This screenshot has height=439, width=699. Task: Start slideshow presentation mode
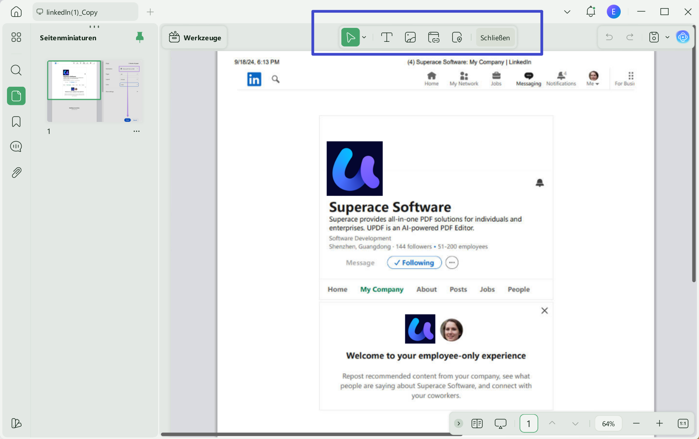[x=501, y=424]
